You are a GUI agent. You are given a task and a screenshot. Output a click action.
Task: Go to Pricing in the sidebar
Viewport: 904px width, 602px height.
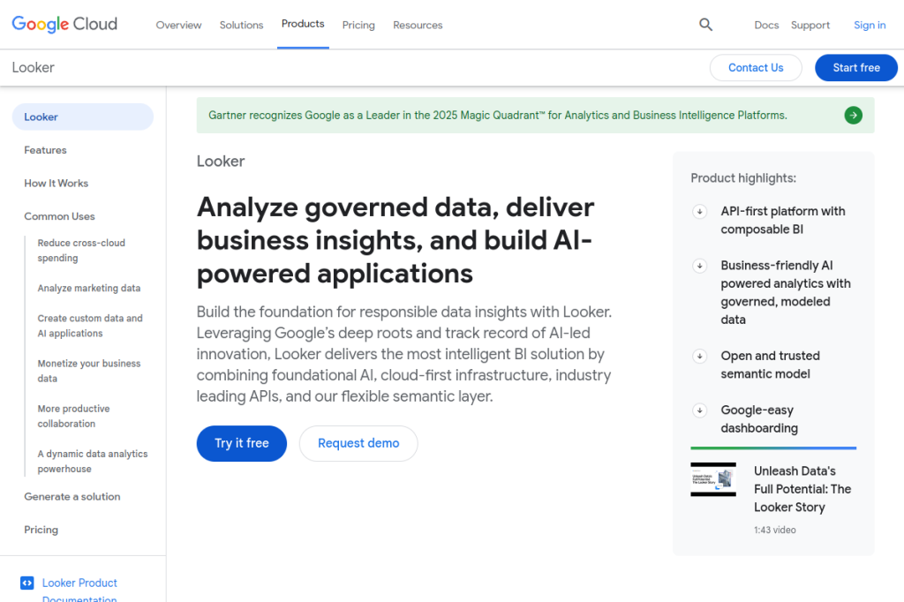(41, 530)
